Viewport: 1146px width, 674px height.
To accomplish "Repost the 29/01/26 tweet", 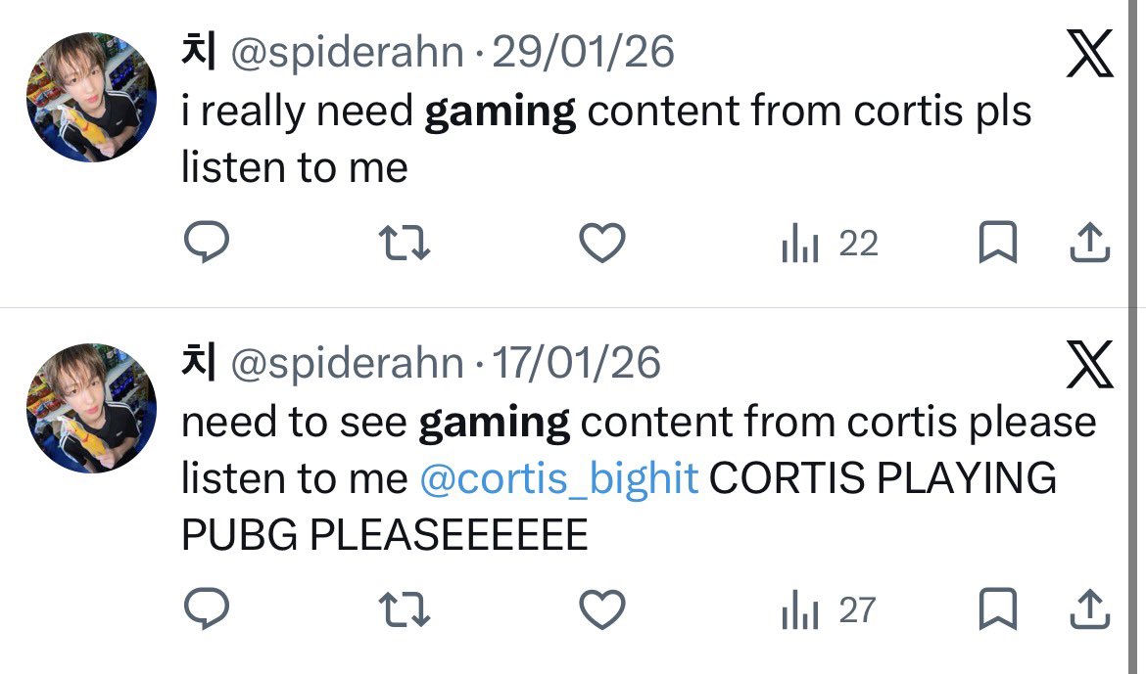I will coord(405,244).
